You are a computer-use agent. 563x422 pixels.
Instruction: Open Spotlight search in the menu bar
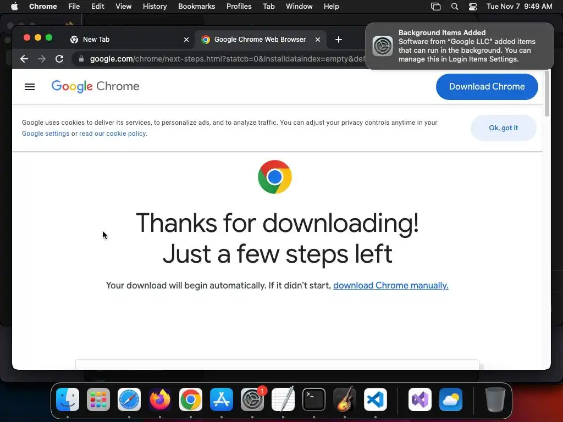tap(455, 7)
